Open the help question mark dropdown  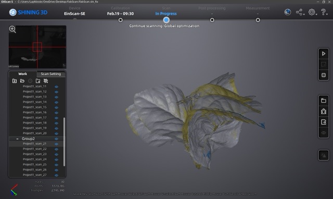pyautogui.click(x=324, y=12)
